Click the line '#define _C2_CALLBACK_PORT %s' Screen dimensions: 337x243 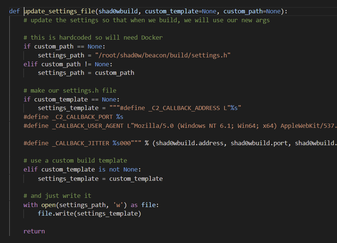pos(73,117)
